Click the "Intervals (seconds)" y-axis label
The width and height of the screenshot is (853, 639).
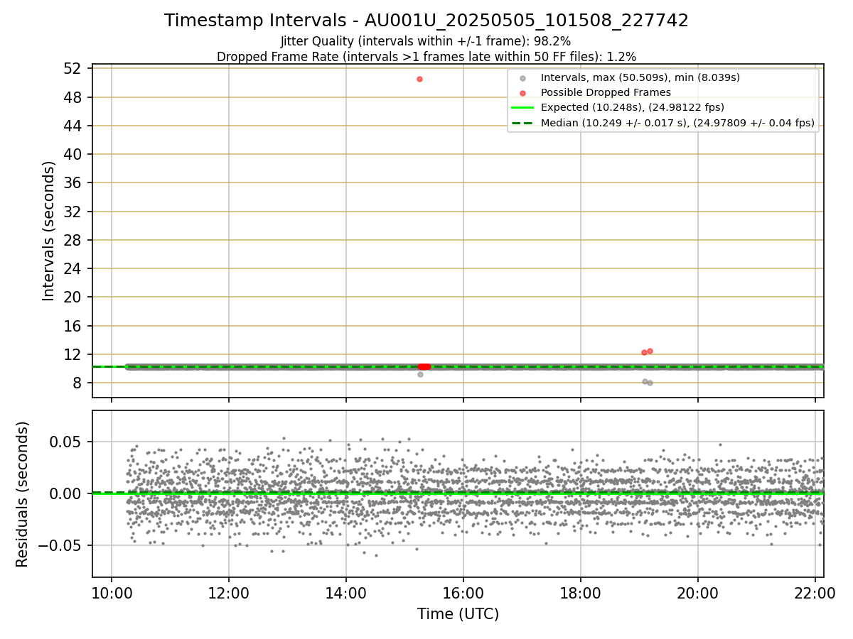coord(48,231)
